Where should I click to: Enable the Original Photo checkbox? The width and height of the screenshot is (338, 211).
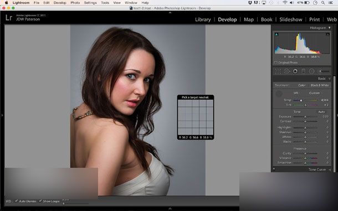tap(276, 63)
